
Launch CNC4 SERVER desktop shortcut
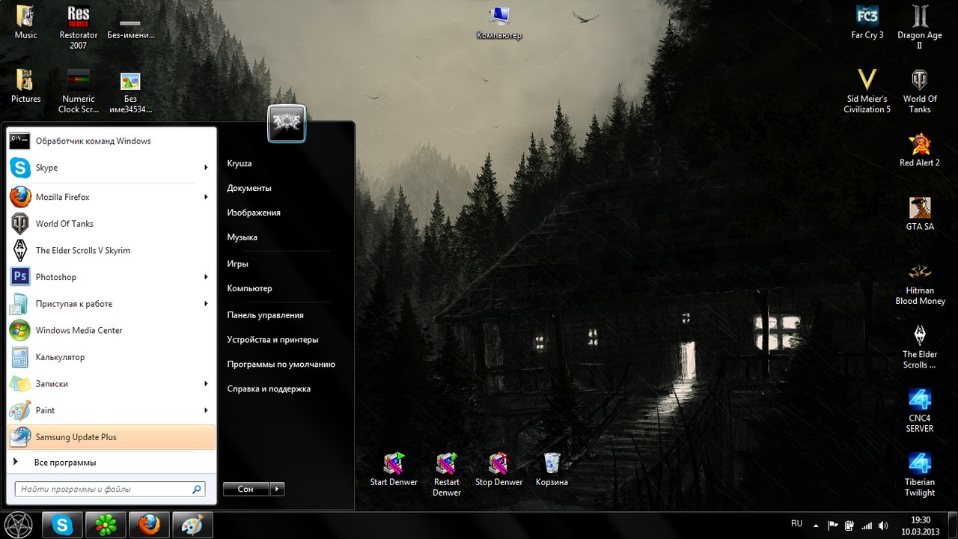click(920, 410)
